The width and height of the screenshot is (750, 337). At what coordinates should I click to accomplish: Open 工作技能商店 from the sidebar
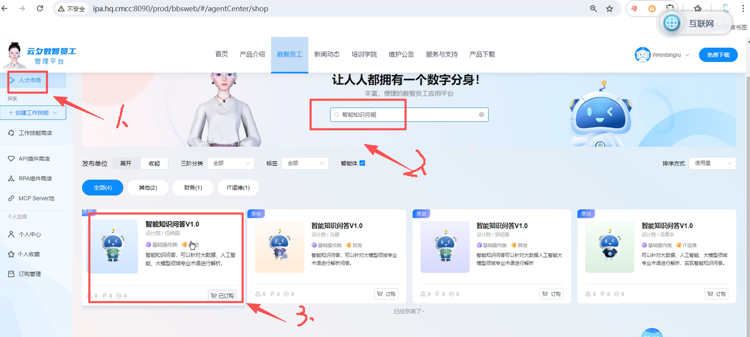pyautogui.click(x=35, y=133)
